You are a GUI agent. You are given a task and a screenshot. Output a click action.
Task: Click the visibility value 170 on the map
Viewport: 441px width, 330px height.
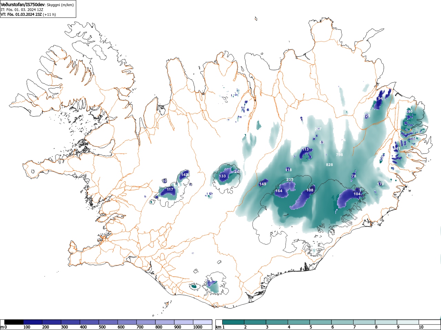381,184
